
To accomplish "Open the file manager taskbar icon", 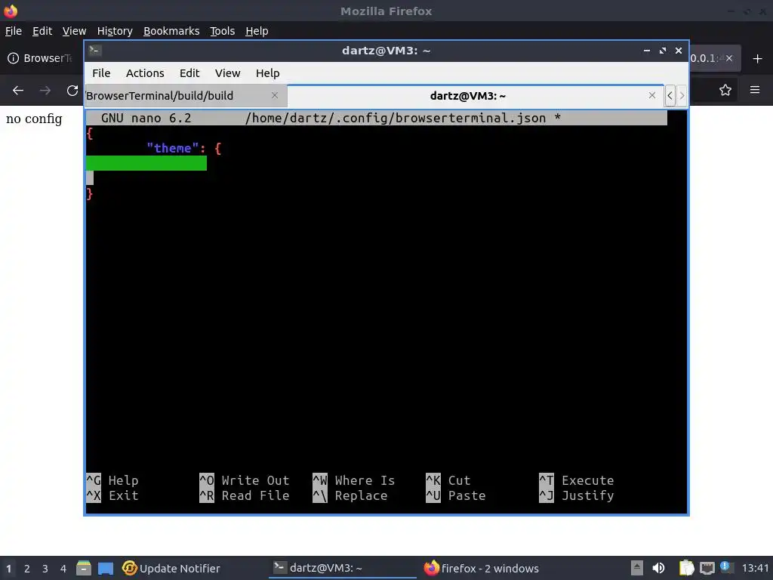I will click(84, 568).
